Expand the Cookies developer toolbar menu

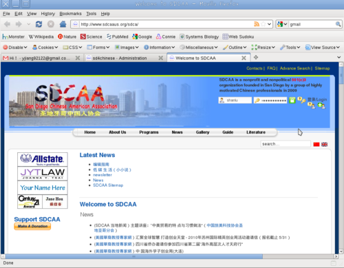[45, 48]
